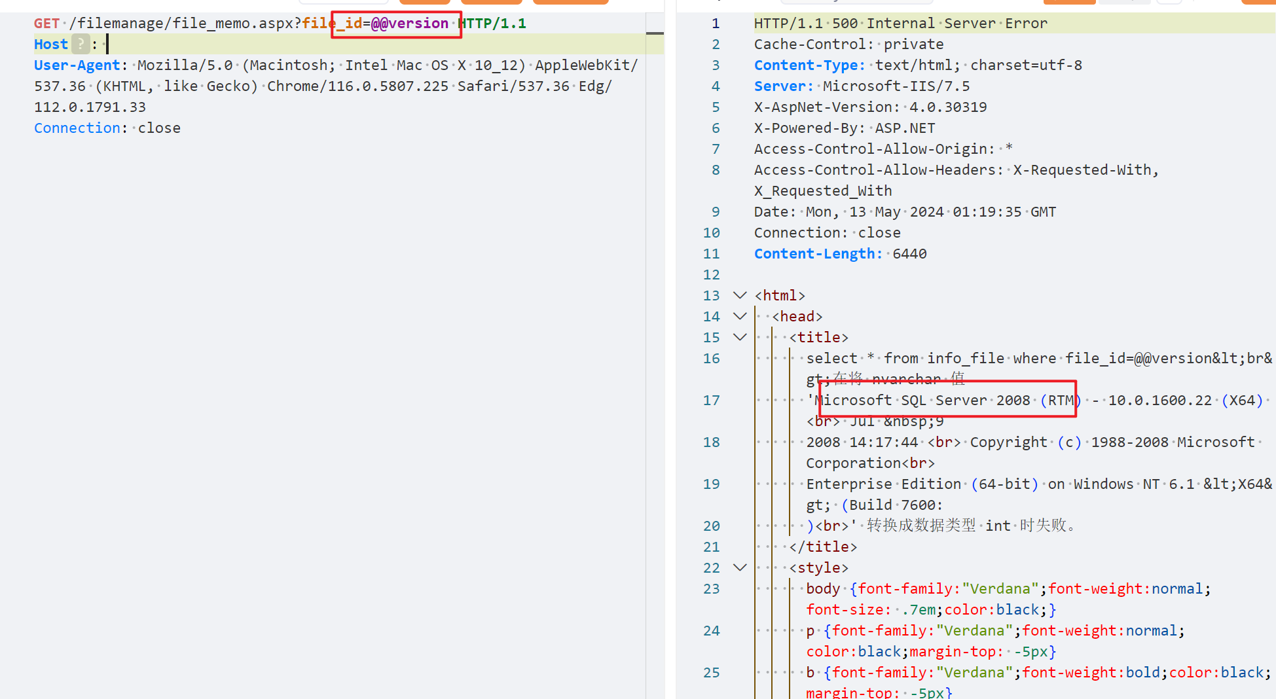This screenshot has width=1276, height=699.
Task: Click line number 12 in the response gutter
Action: point(712,275)
